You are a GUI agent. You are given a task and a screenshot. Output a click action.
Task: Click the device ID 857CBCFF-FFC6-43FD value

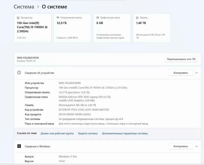pos(84,110)
